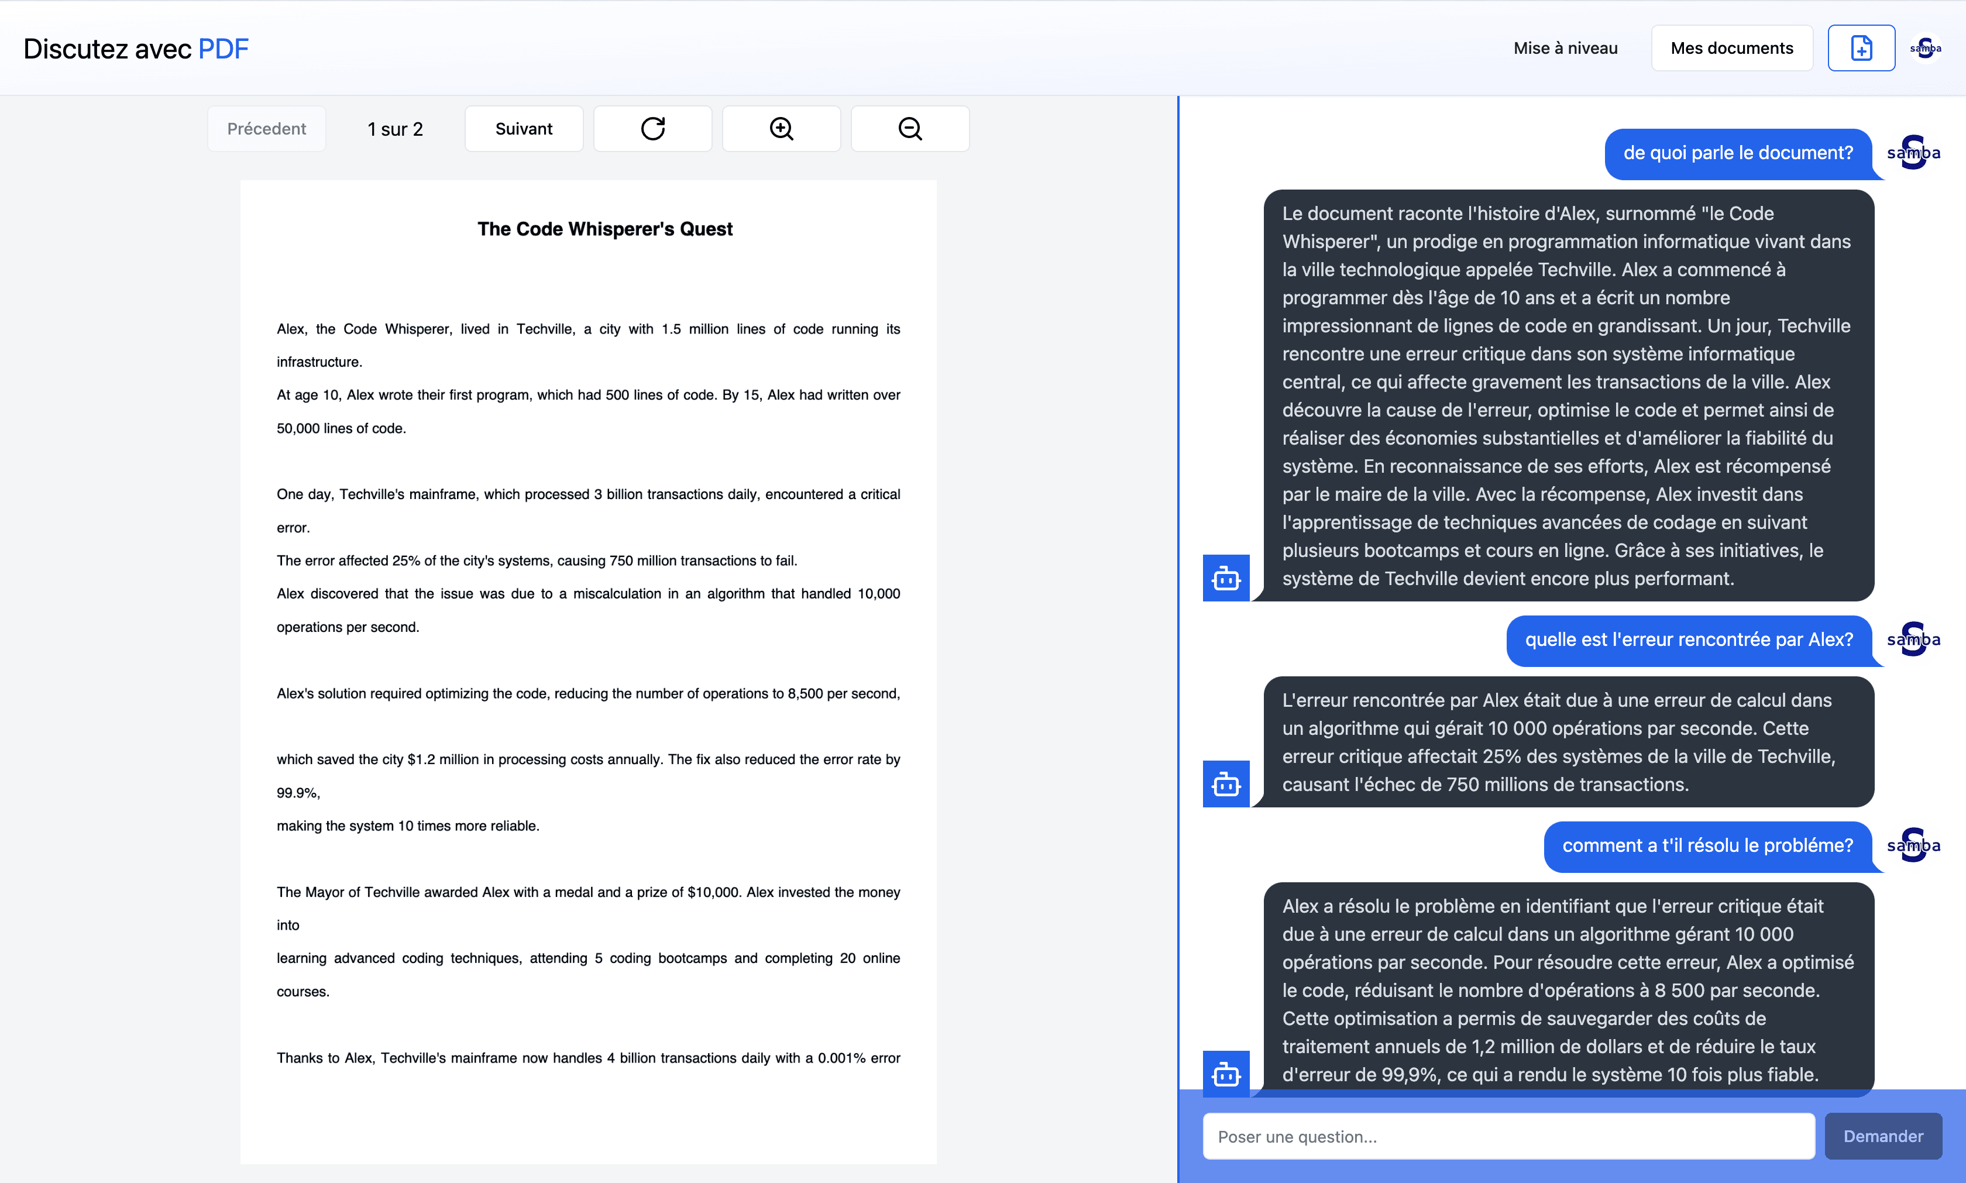This screenshot has width=1966, height=1183.
Task: Click the reply starting 'Le document raconte l'histoire d'Alex'
Action: (x=1568, y=396)
